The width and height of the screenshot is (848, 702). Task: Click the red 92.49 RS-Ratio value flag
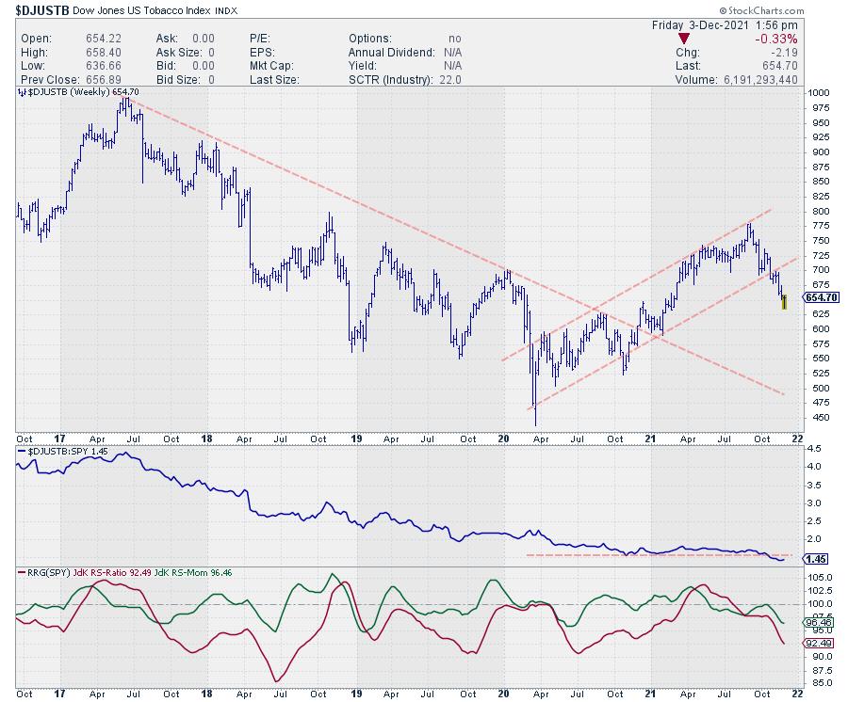tap(816, 644)
